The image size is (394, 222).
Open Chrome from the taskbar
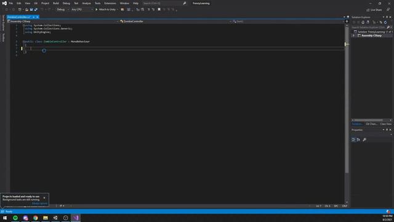36,218
